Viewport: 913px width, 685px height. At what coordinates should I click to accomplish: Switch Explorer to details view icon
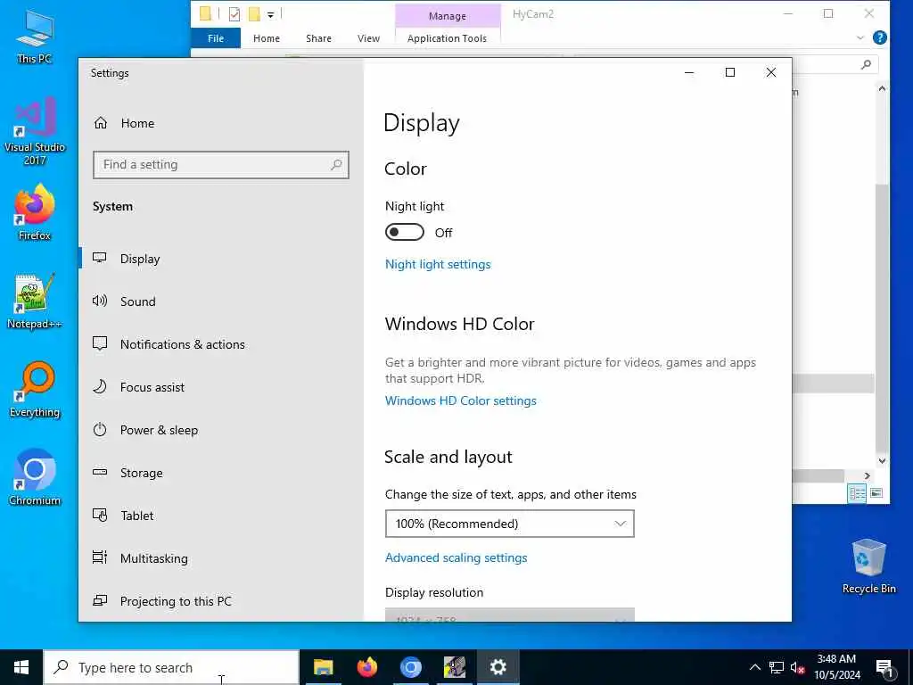pos(857,493)
